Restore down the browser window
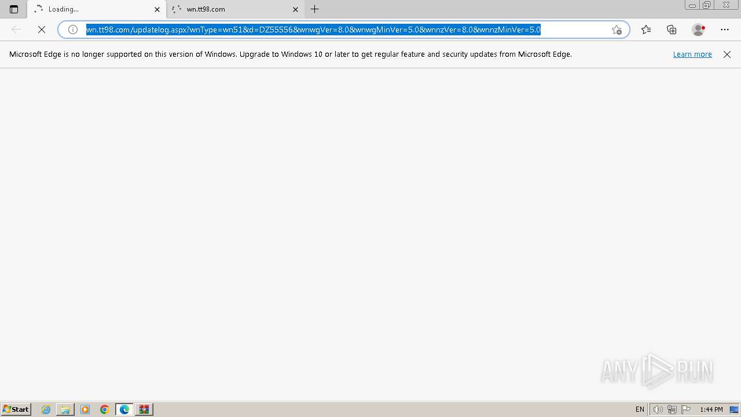 [707, 5]
